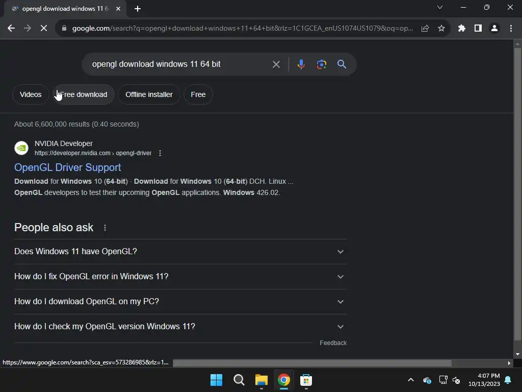
Task: Share this page from the address bar
Action: (425, 29)
